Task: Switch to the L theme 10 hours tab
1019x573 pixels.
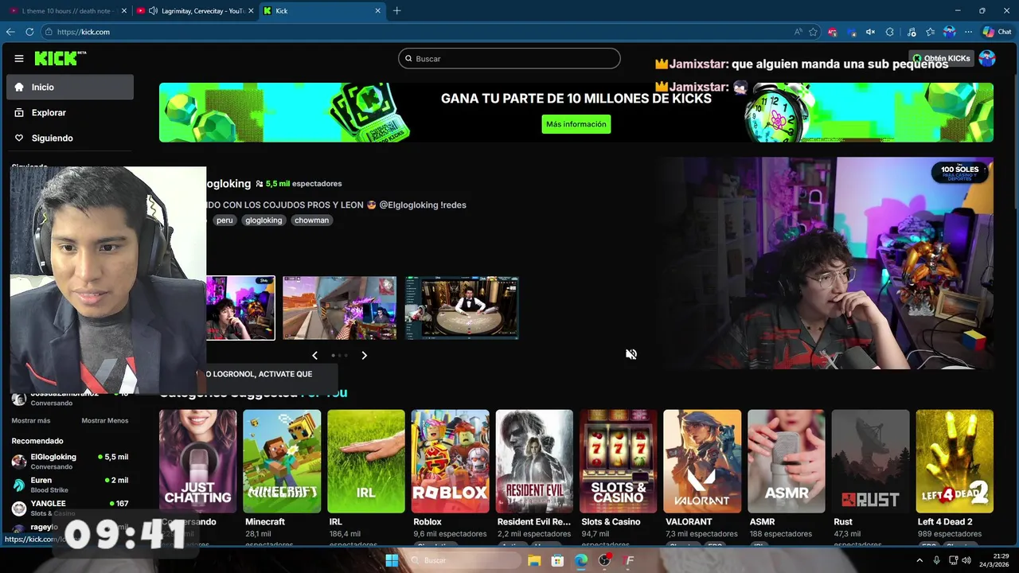Action: coord(68,10)
